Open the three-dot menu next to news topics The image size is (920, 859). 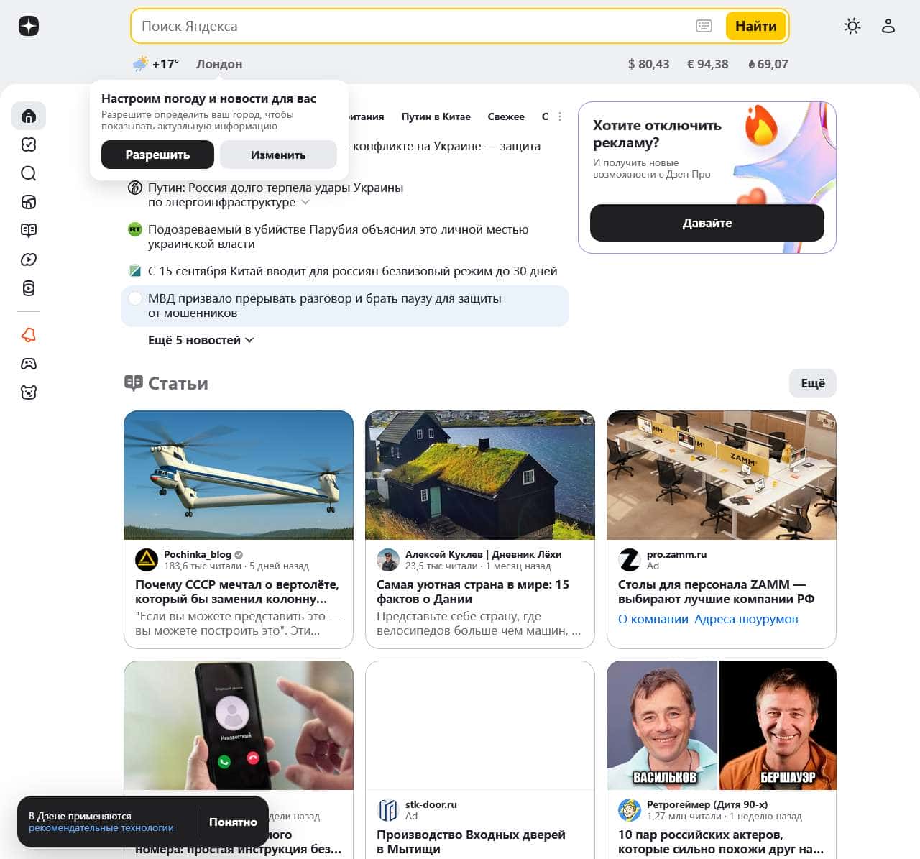click(559, 116)
